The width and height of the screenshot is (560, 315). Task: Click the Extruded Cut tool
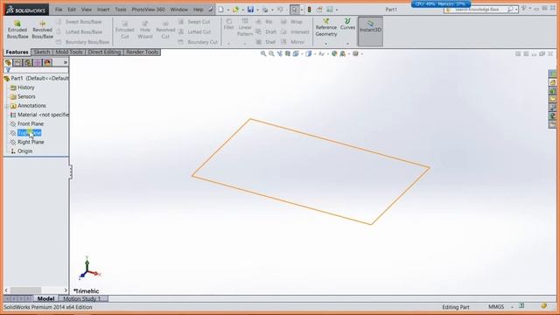(x=124, y=30)
